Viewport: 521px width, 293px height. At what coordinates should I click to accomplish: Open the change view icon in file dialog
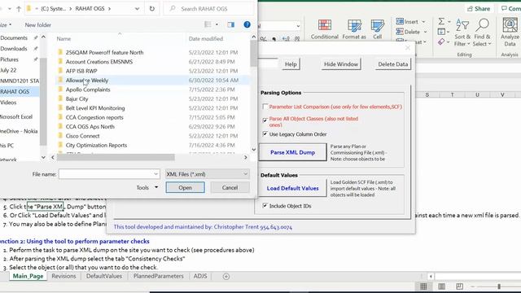click(208, 24)
